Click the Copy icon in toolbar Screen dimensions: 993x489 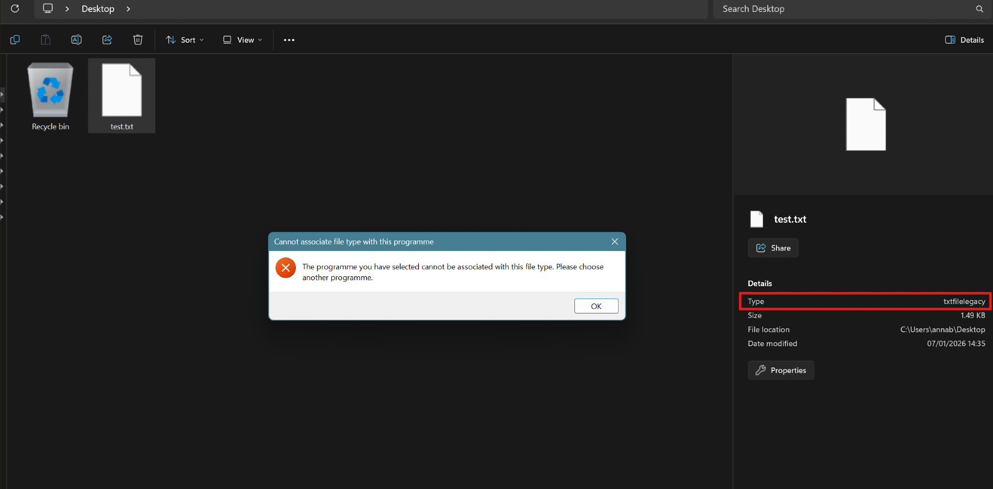tap(15, 40)
